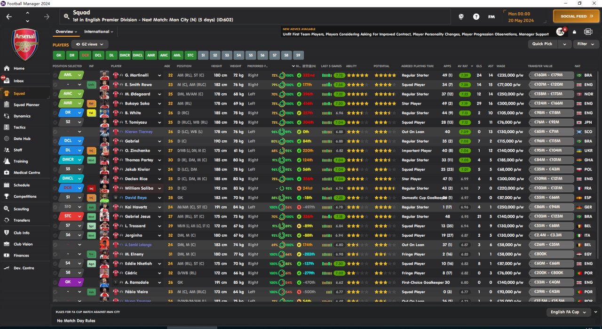This screenshot has height=329, width=602.
Task: Click the BG bracket icon
Action: click(588, 32)
